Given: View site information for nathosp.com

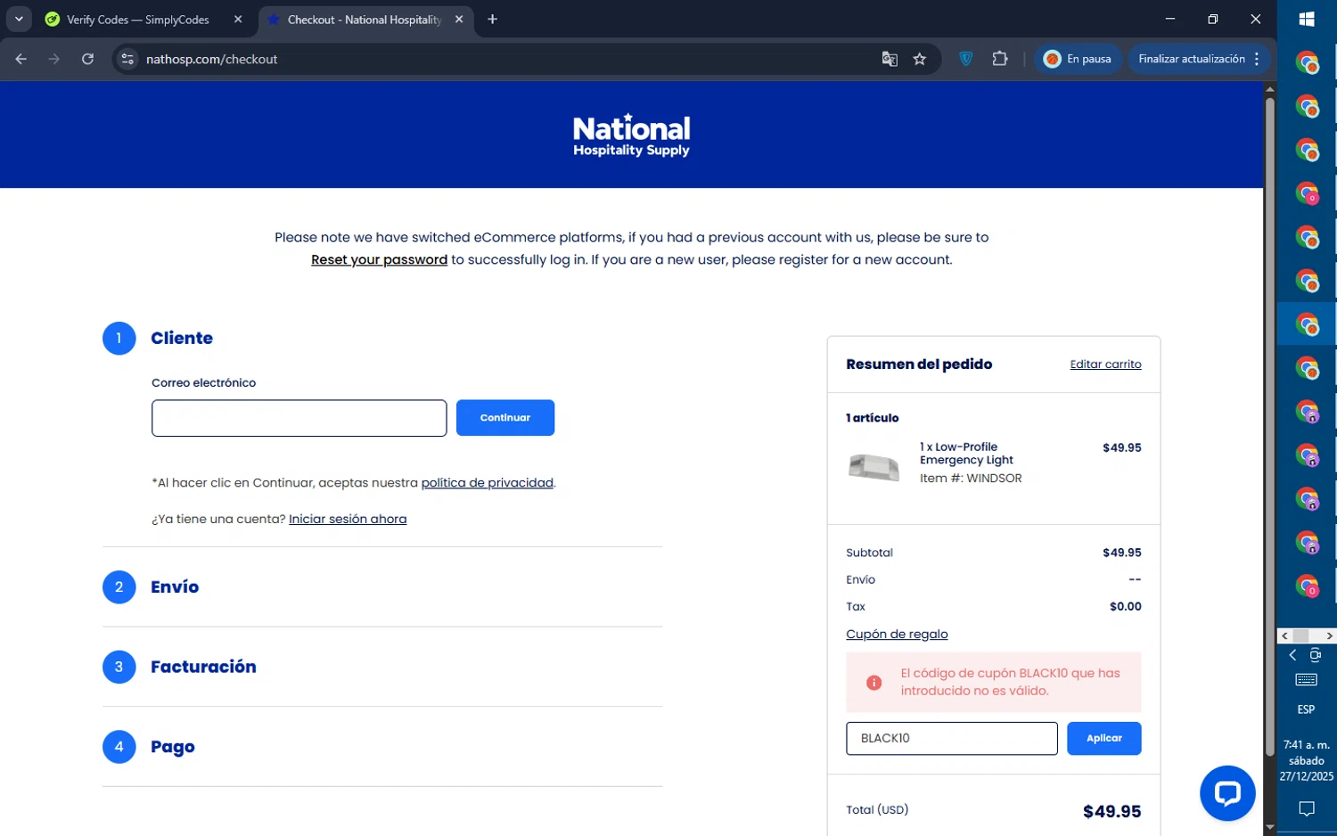Looking at the screenshot, I should point(127,59).
